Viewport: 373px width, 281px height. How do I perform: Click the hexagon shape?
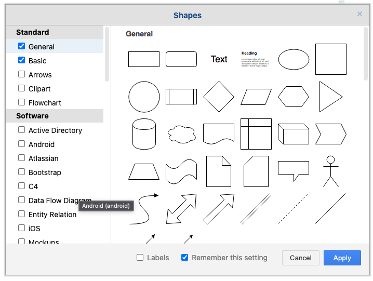[x=294, y=97]
